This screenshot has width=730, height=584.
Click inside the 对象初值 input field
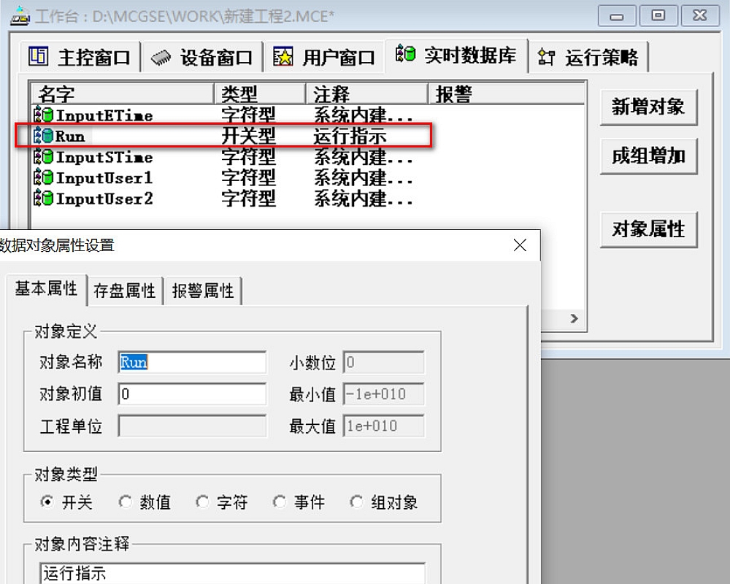click(x=190, y=393)
